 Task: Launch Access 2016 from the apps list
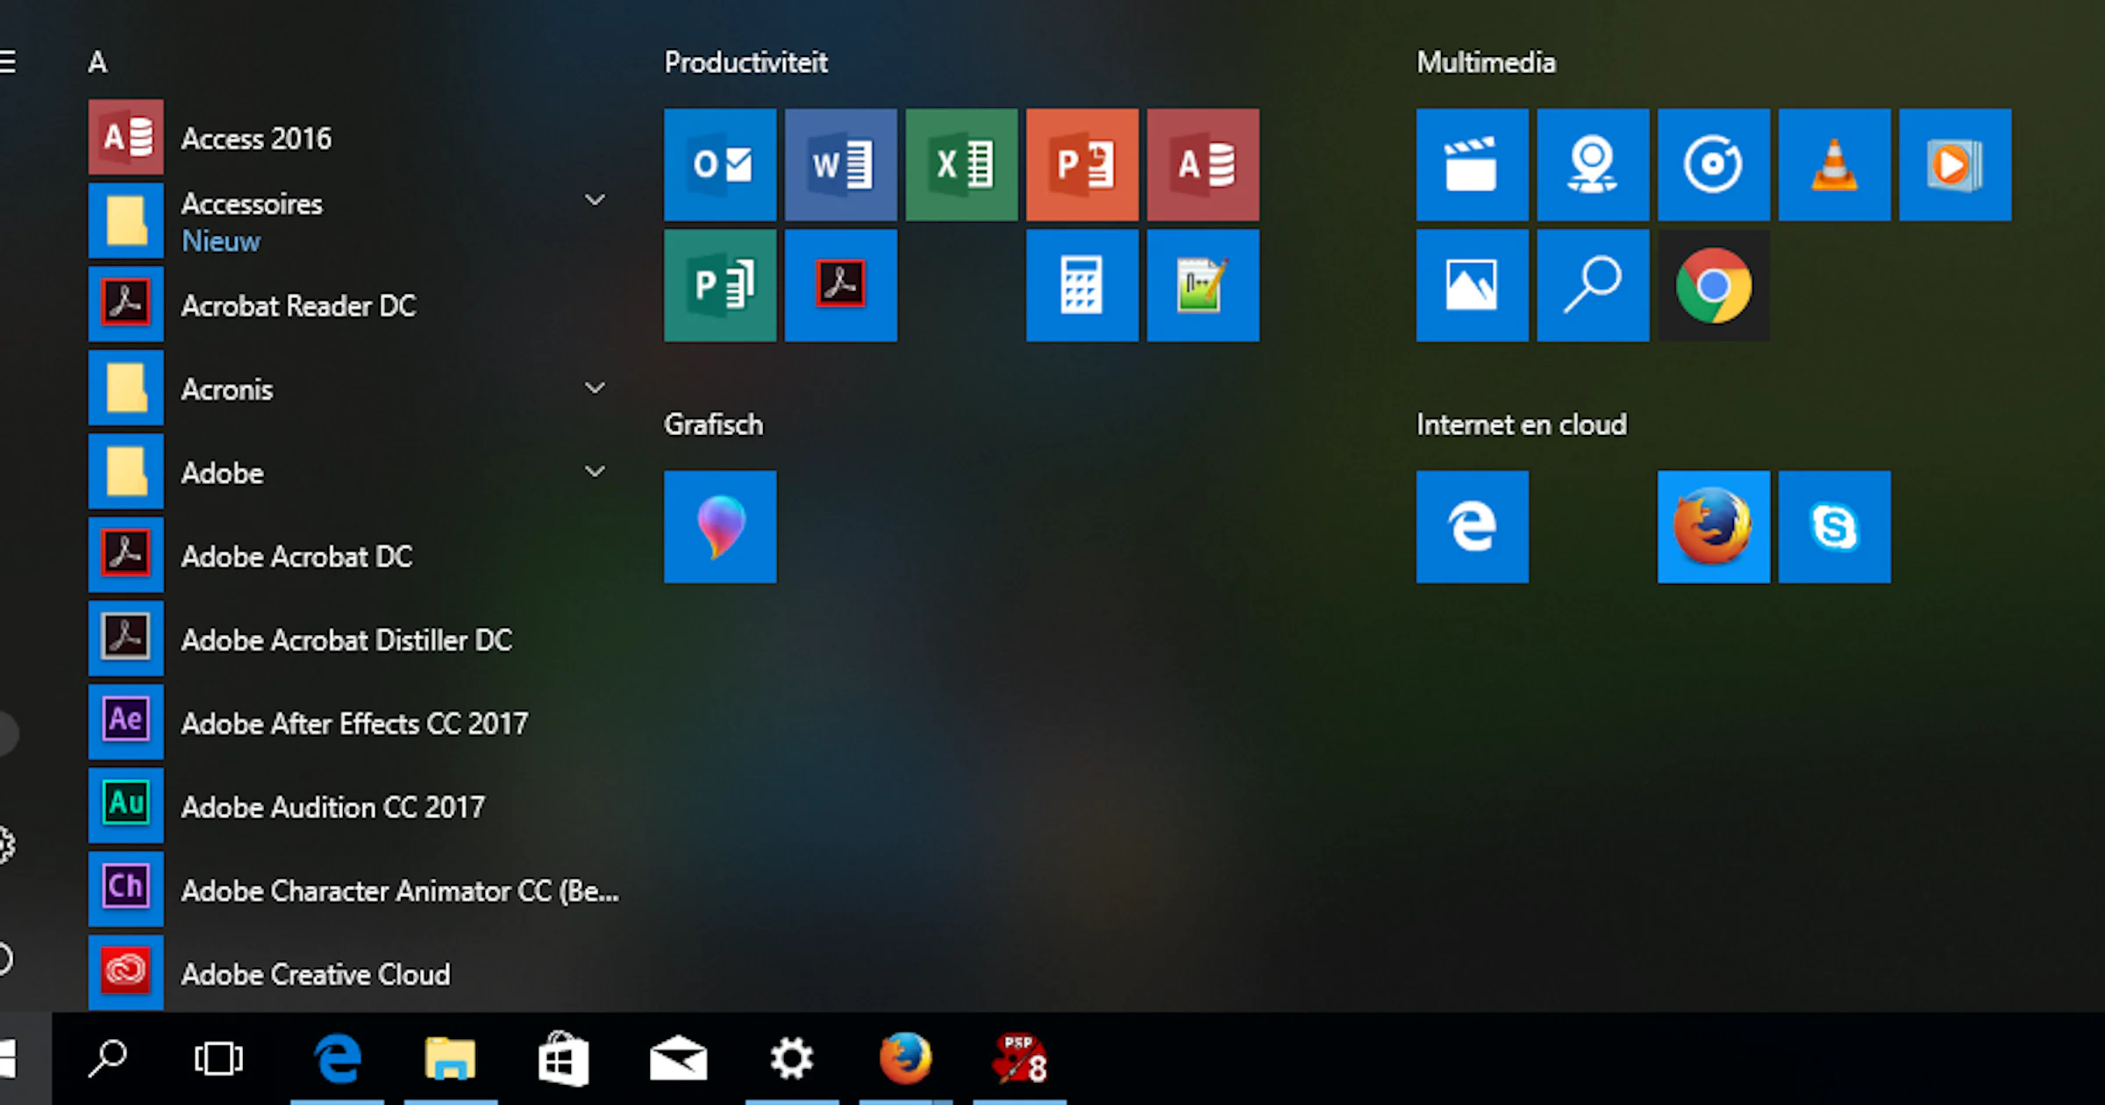256,137
